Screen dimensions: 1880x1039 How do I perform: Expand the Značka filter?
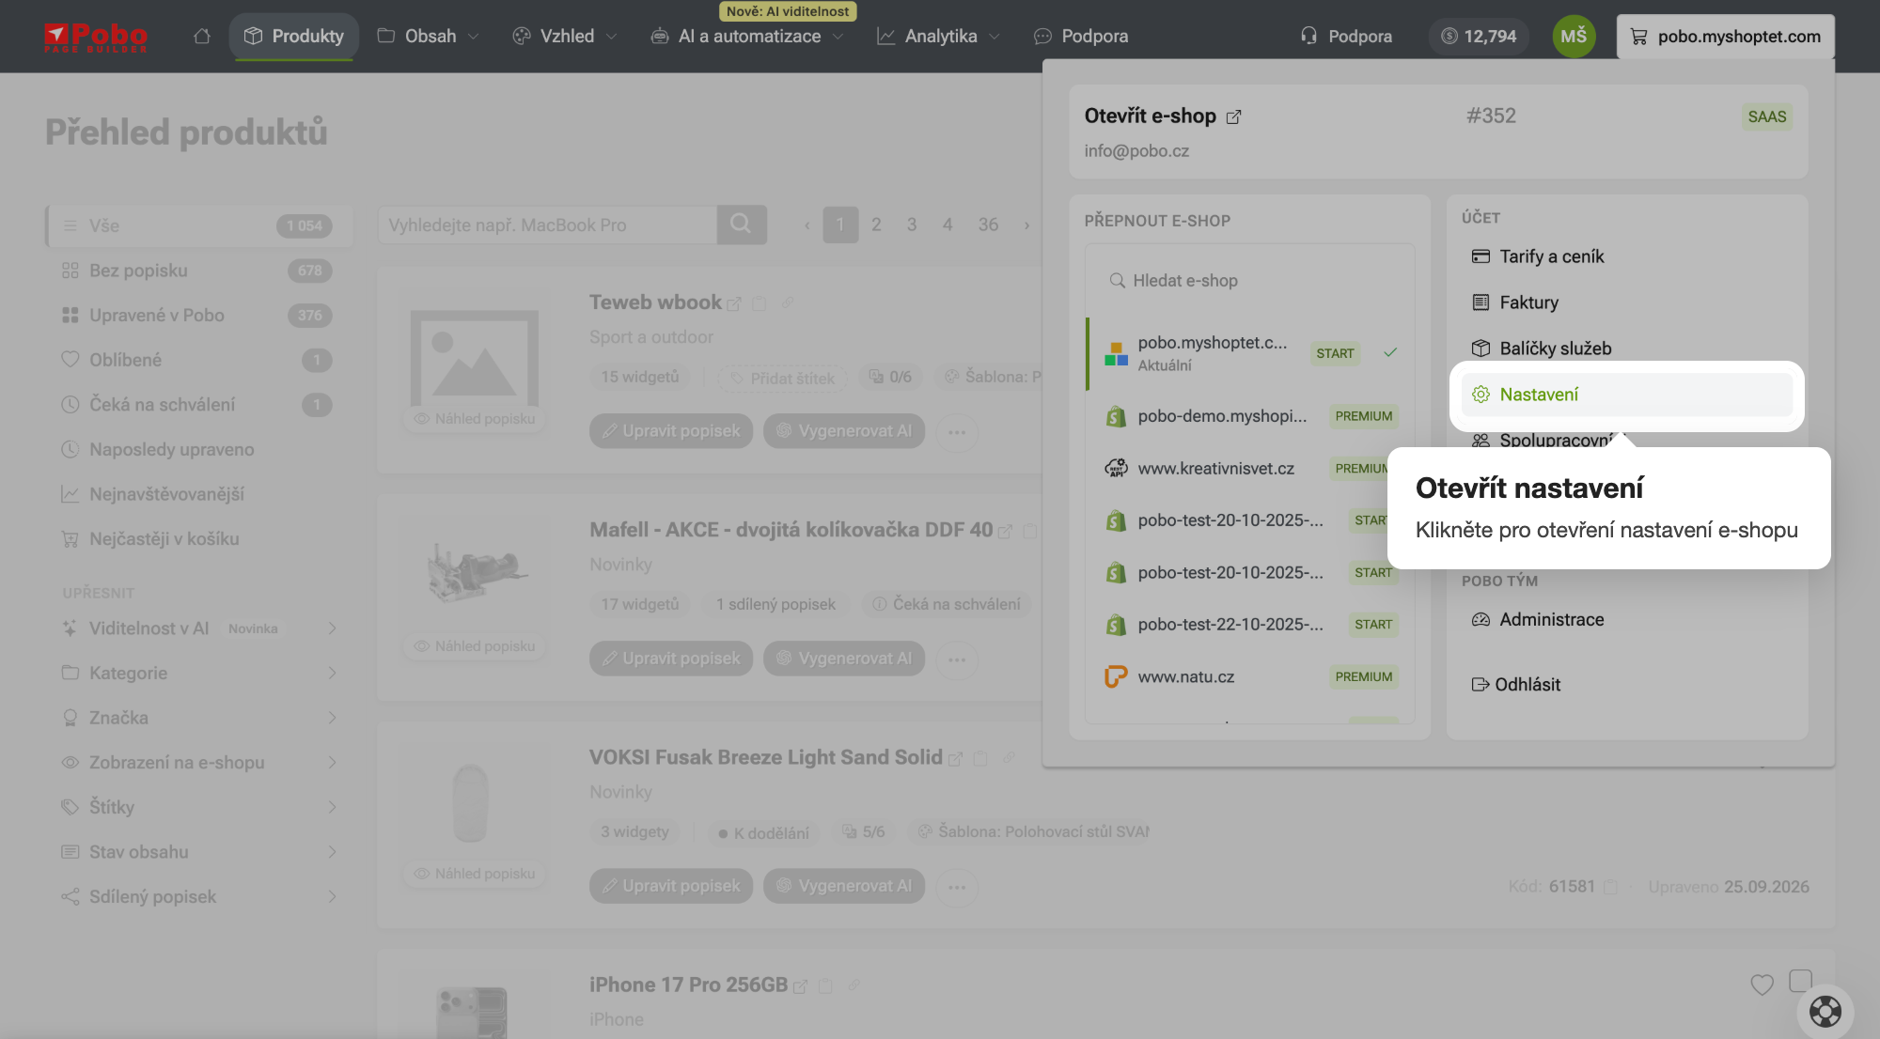(x=199, y=718)
